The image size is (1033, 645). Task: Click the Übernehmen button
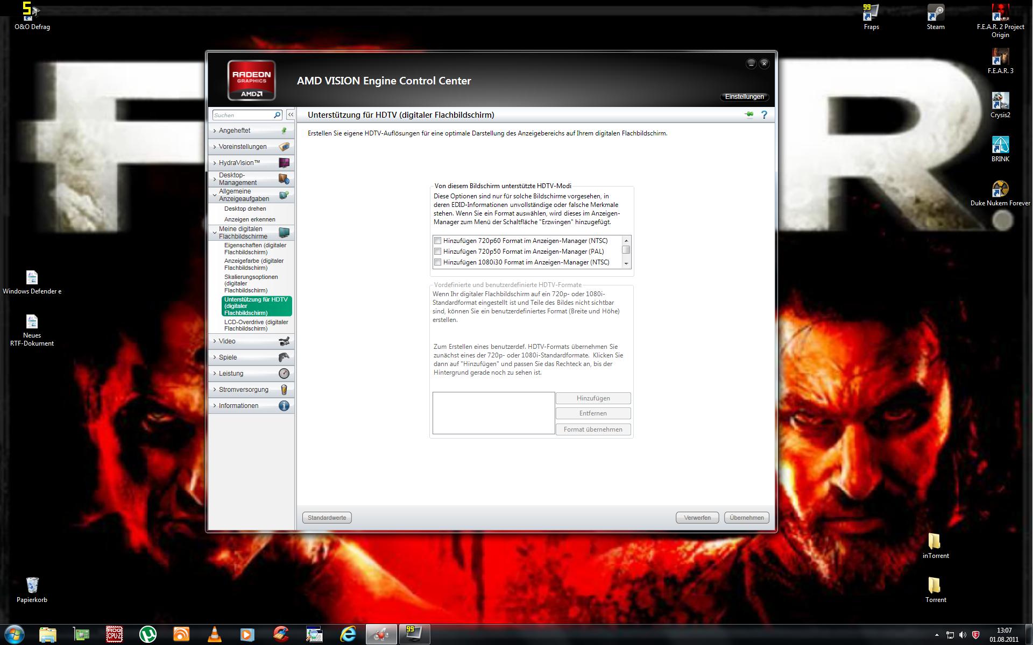point(746,518)
